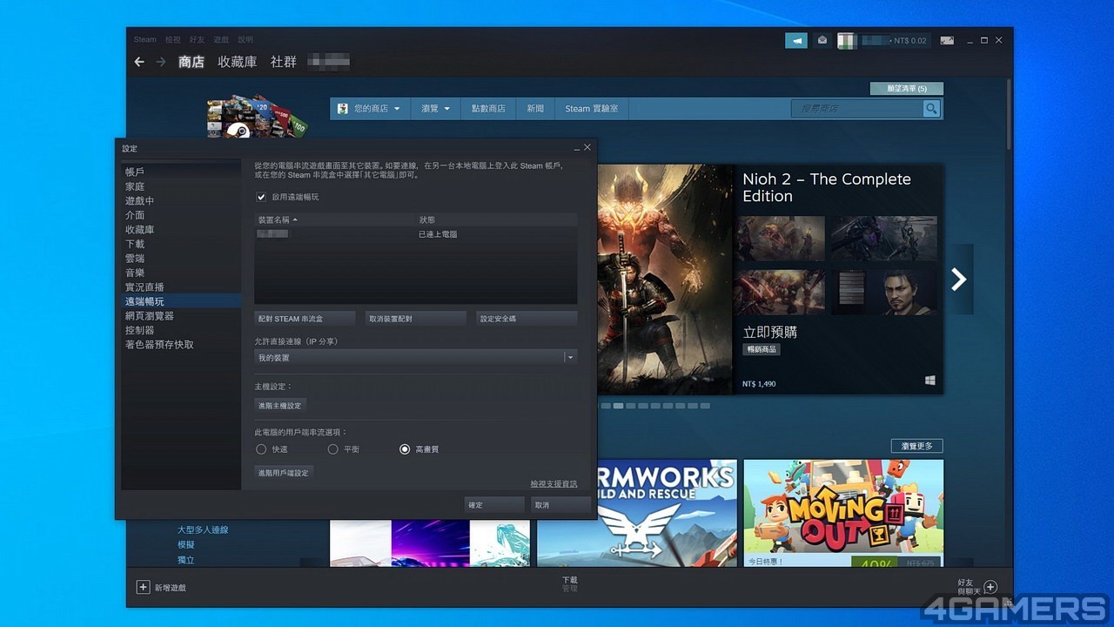Viewport: 1114px width, 627px height.
Task: Expand the 您的商店 store menu
Action: [x=370, y=109]
